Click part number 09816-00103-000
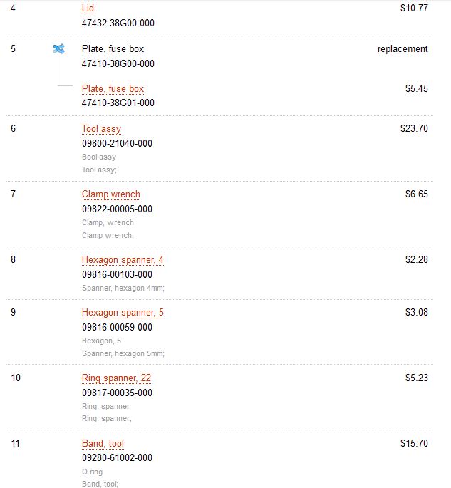 click(x=117, y=274)
